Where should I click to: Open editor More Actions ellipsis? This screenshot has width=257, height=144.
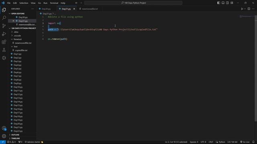pos(253,9)
